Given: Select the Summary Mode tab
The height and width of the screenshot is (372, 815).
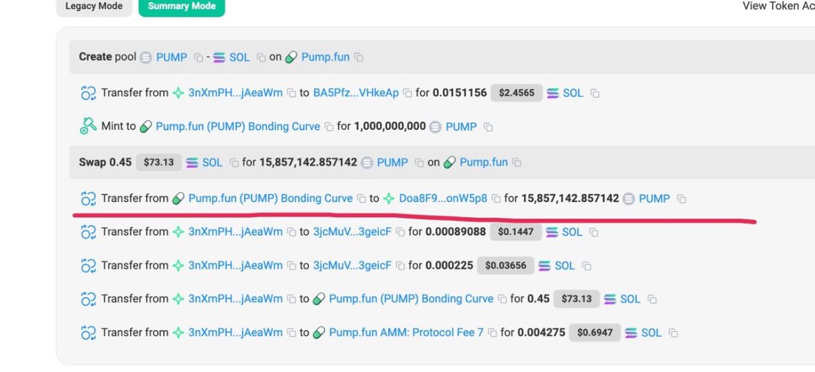Looking at the screenshot, I should point(181,7).
